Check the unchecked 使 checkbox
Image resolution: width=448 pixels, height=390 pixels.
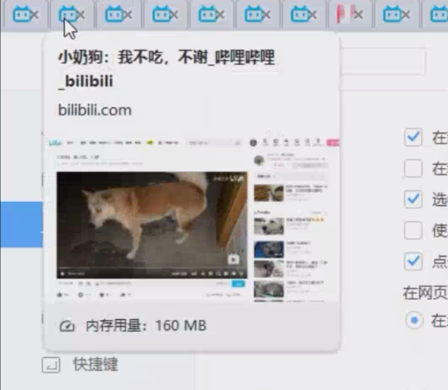413,230
